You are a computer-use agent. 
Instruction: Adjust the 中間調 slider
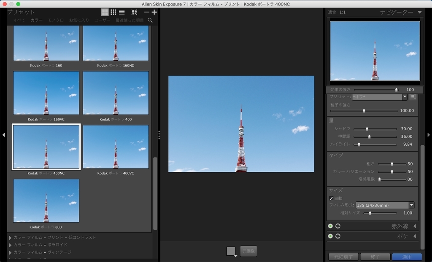pyautogui.click(x=375, y=136)
